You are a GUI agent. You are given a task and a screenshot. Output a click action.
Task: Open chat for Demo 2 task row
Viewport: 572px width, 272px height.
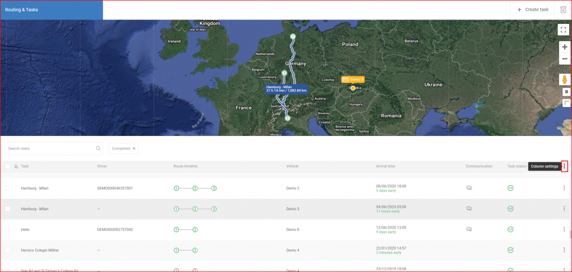(x=469, y=188)
